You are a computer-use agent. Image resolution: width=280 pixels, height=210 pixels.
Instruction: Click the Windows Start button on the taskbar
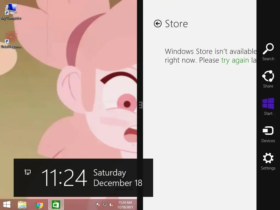click(7, 205)
